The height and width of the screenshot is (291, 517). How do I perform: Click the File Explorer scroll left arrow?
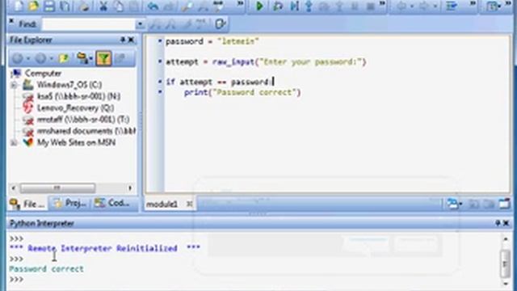[13, 188]
